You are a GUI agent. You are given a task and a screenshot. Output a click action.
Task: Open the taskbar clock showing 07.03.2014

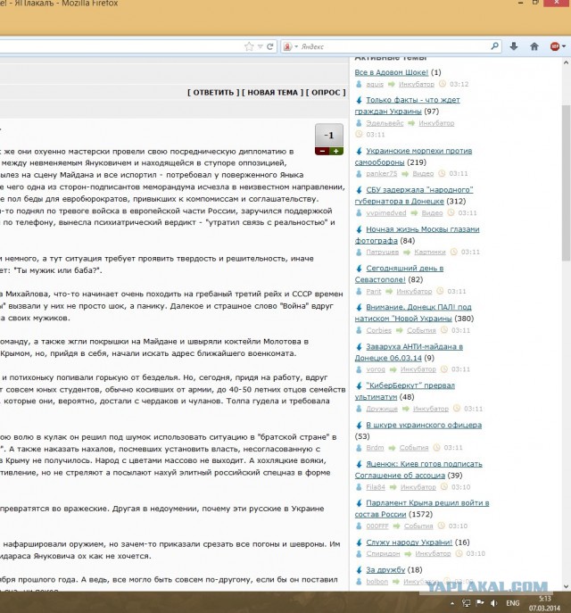[x=545, y=603]
